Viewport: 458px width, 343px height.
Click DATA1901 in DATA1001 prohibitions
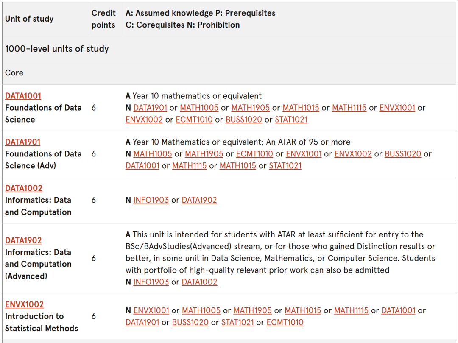pos(150,108)
